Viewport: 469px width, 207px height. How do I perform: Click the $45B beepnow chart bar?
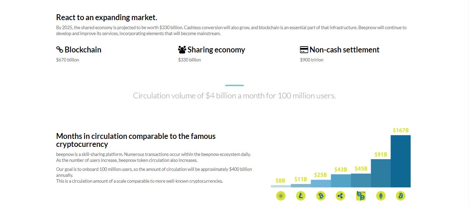(x=361, y=181)
